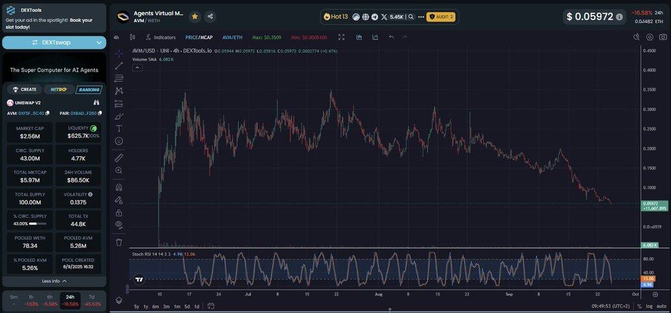
Task: Open the Hot 13 ranking badge
Action: click(336, 17)
